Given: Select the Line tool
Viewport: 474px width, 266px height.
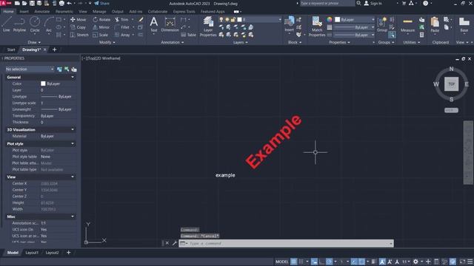Looking at the screenshot, I should tap(7, 24).
